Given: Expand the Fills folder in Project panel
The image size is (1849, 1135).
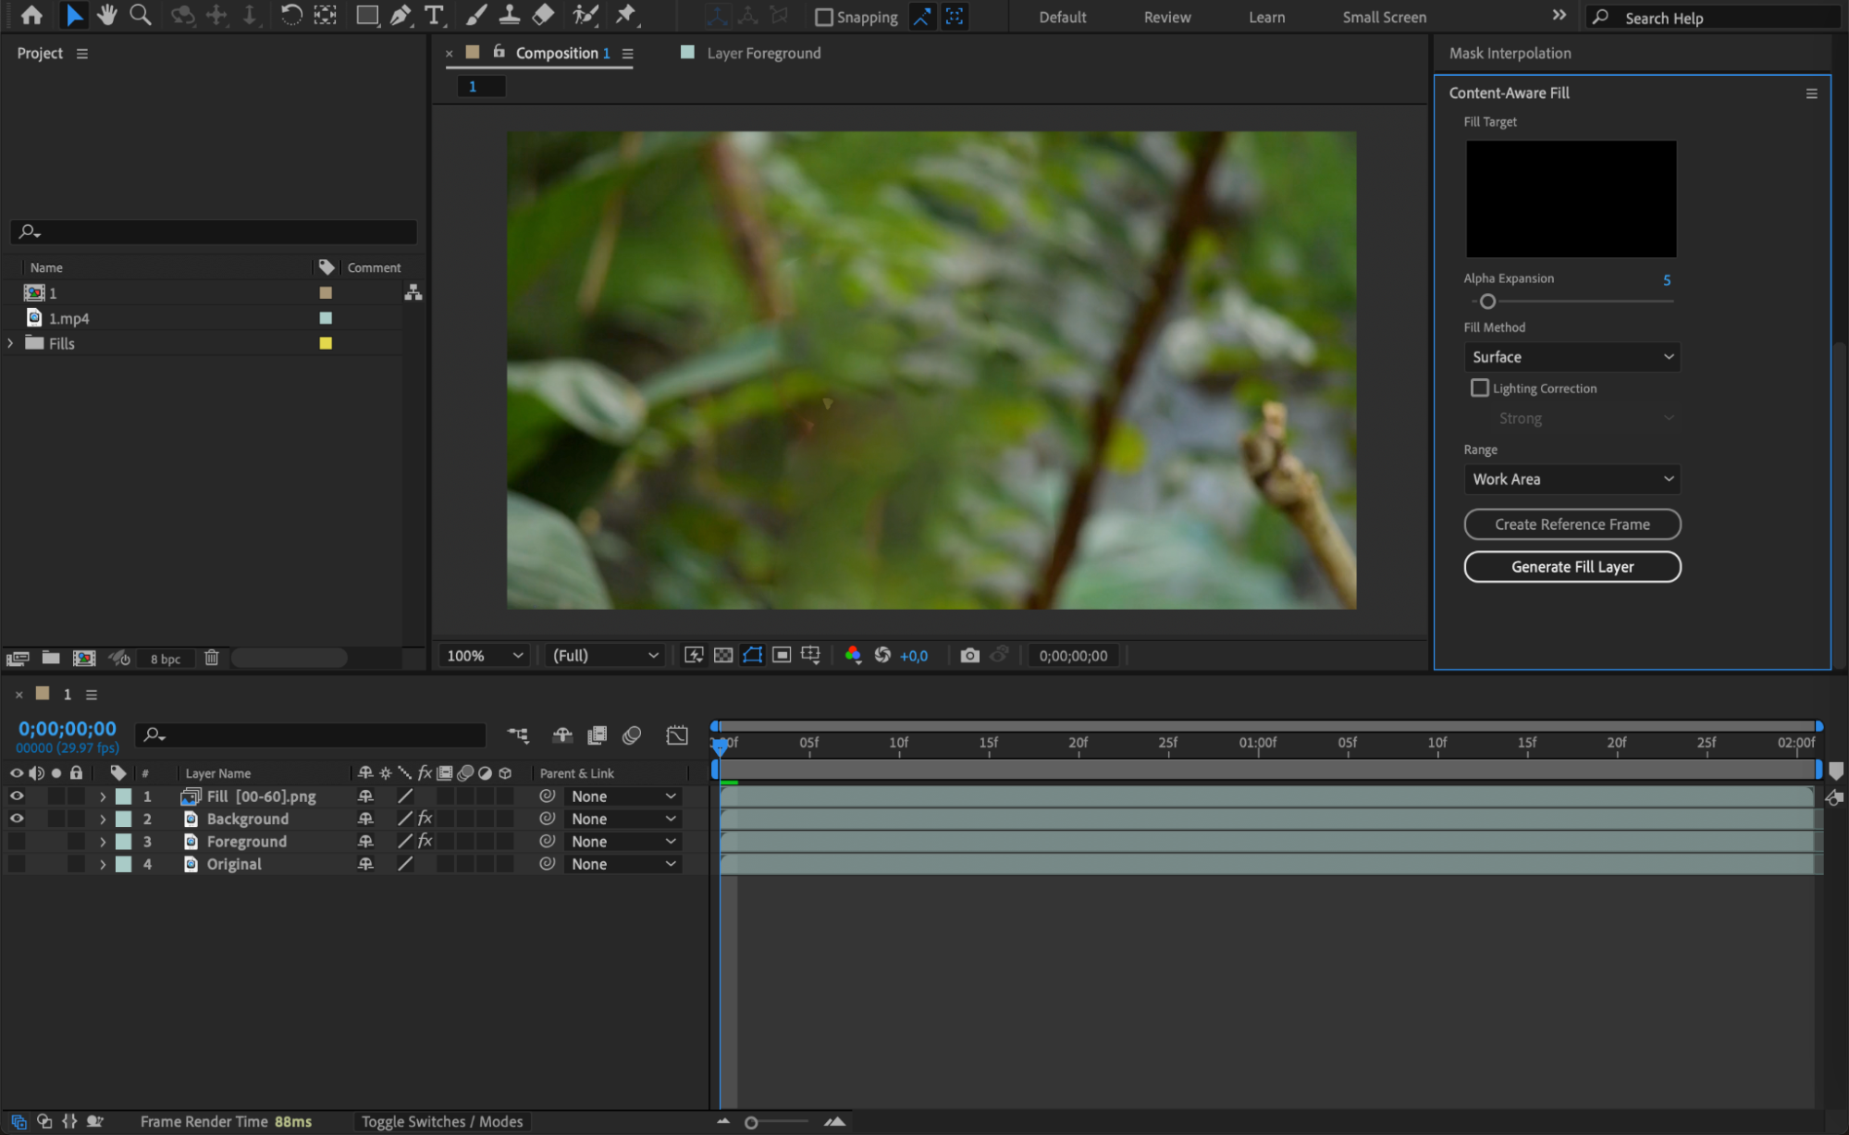Looking at the screenshot, I should click(10, 343).
